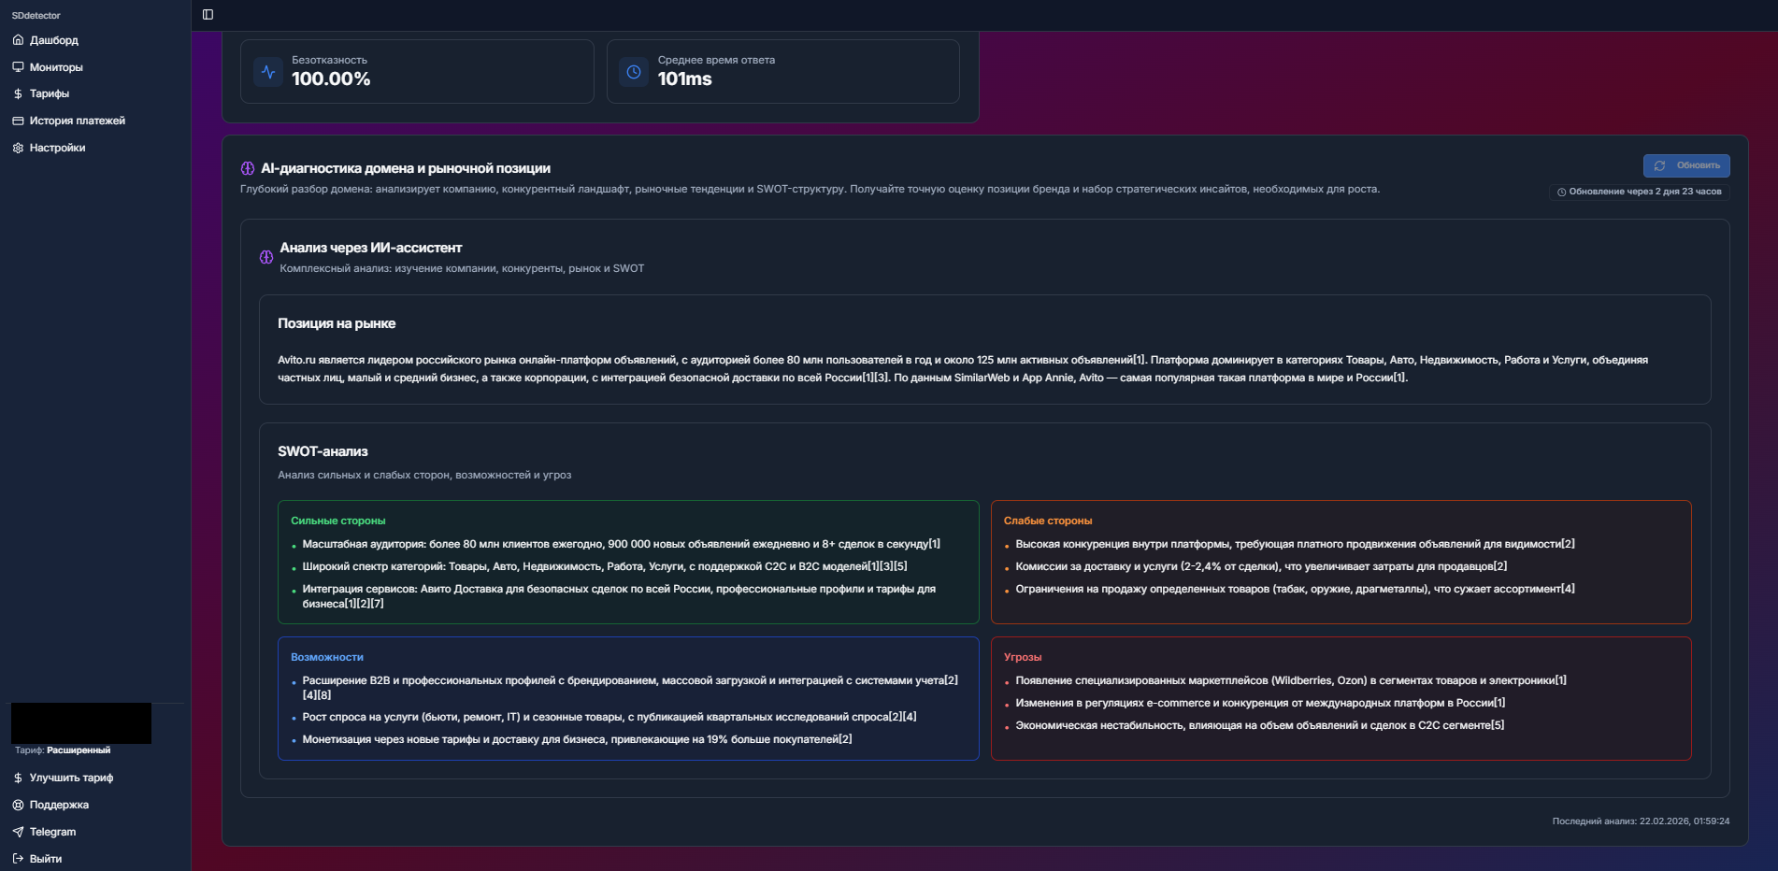Click the Сильные стороны card
This screenshot has height=871, width=1778.
click(627, 562)
